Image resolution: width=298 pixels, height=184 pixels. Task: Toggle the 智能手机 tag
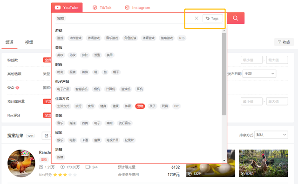(x=81, y=89)
